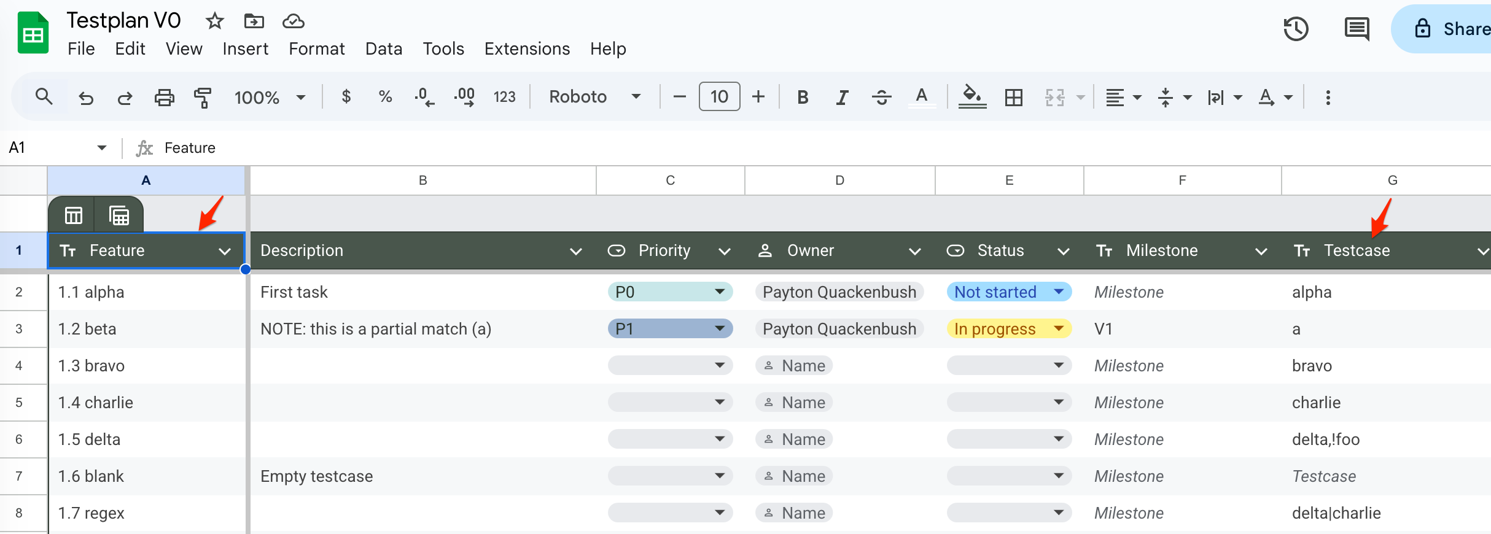Image resolution: width=1491 pixels, height=534 pixels.
Task: Open more number formats 123
Action: (505, 97)
